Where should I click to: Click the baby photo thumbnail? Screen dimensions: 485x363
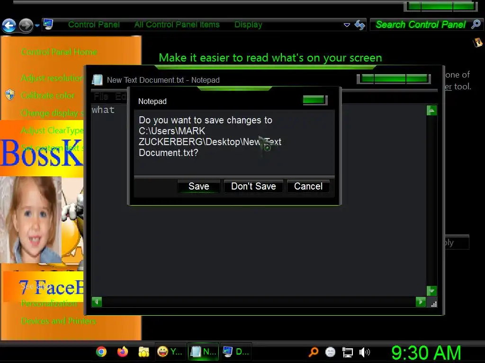click(31, 220)
